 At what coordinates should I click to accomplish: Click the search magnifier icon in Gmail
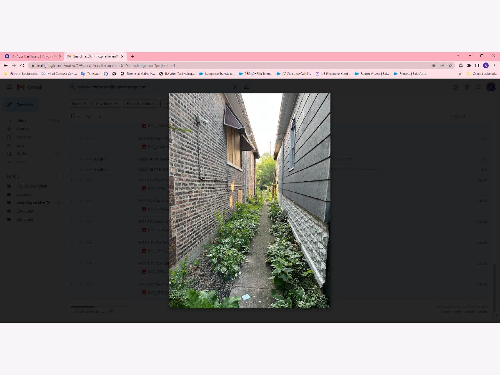click(72, 87)
